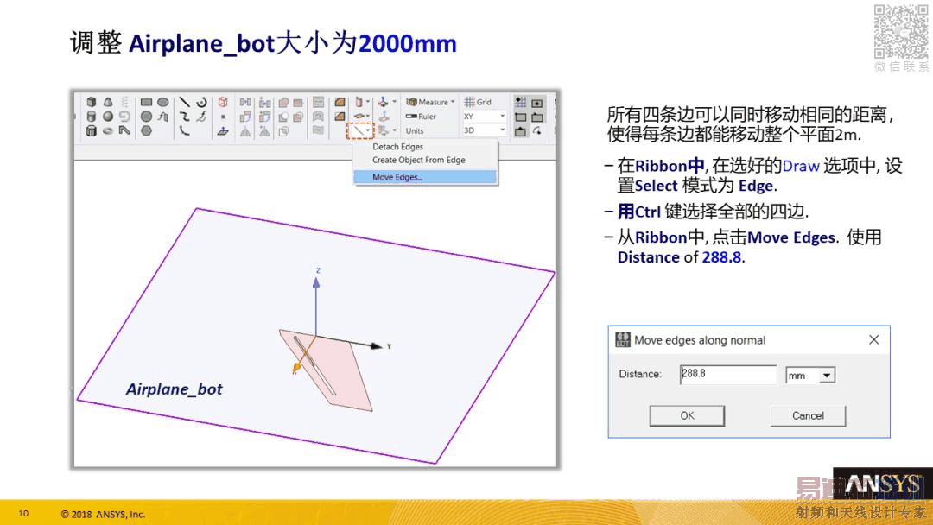Click the Distance input field

pyautogui.click(x=727, y=374)
